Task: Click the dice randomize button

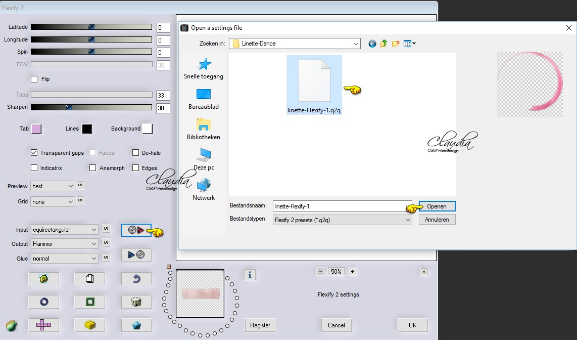Action: pos(136,302)
